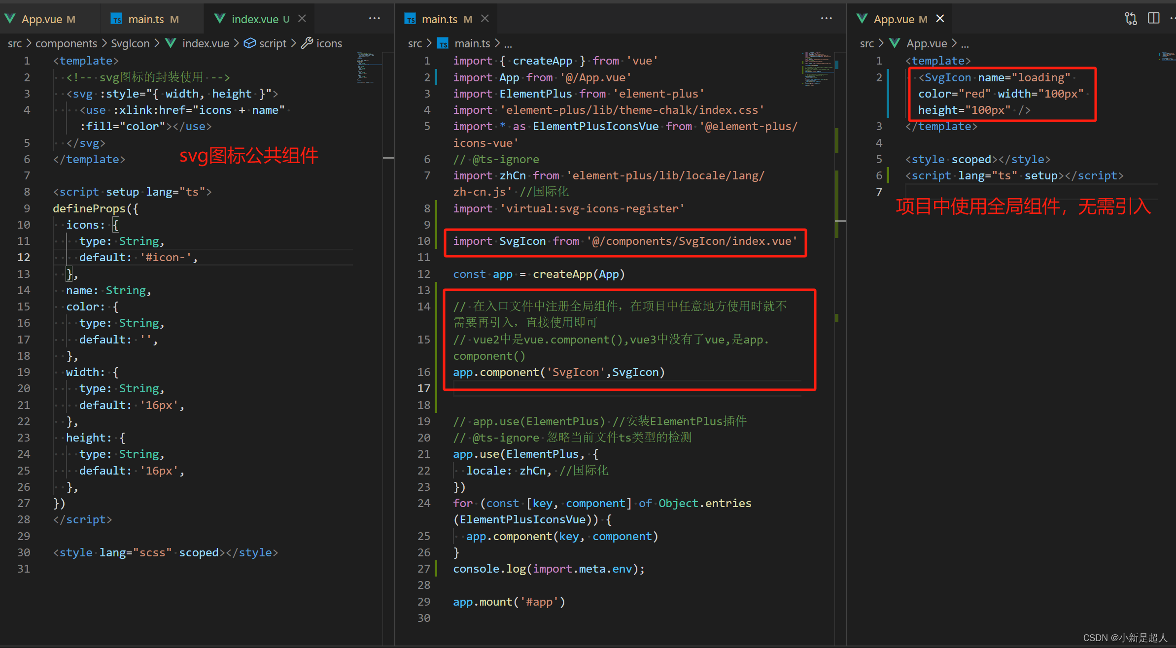Image resolution: width=1176 pixels, height=648 pixels.
Task: Click the minimap in the left editor
Action: [x=369, y=67]
